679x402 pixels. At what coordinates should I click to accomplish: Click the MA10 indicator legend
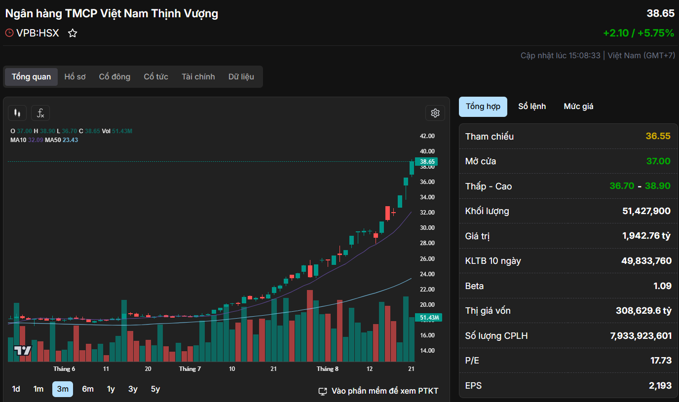[x=27, y=140]
